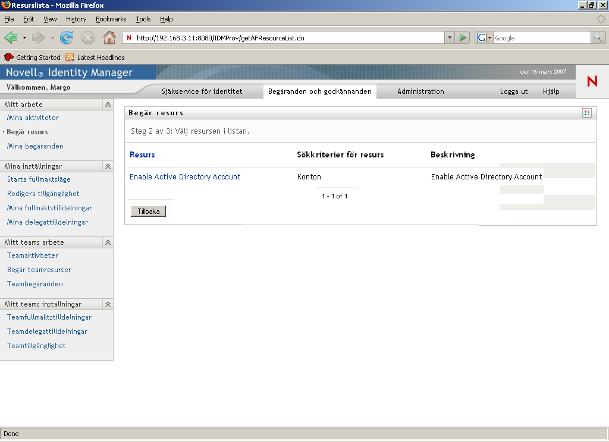Open Enable Active Directory Account resource link
Screen dimensions: 609x442
[x=185, y=177]
